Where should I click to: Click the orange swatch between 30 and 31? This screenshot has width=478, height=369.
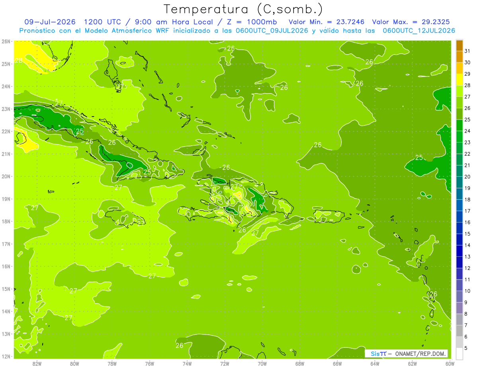(459, 57)
